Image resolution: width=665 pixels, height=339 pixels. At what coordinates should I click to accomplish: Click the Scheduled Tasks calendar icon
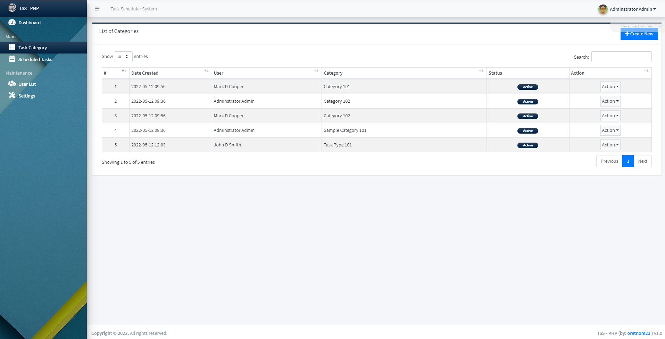coord(12,59)
